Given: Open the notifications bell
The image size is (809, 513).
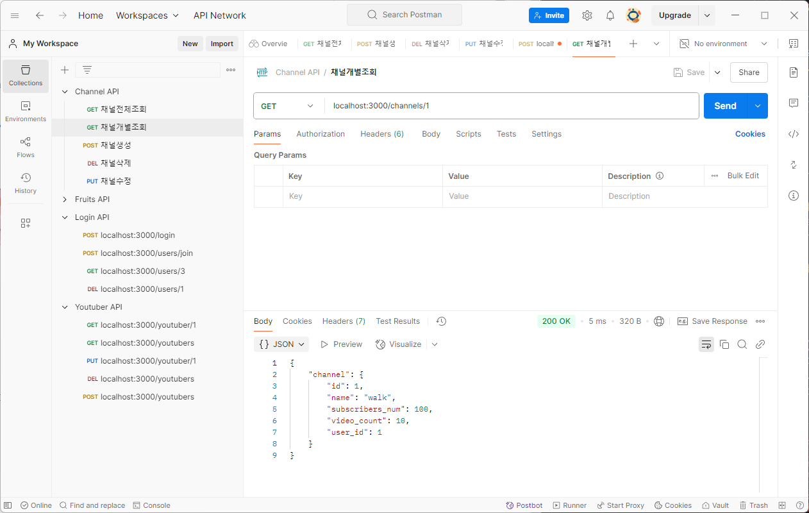Looking at the screenshot, I should coord(610,15).
